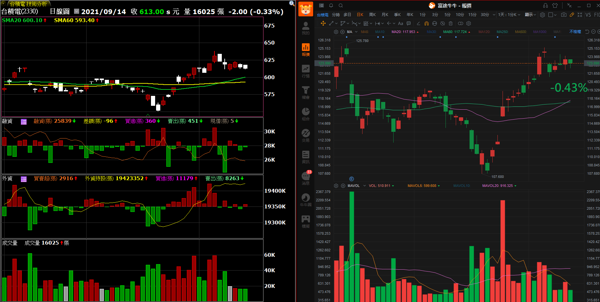Select the 報價 quotes sidebar icon
Viewport: 600px width, 302px height.
(x=306, y=50)
